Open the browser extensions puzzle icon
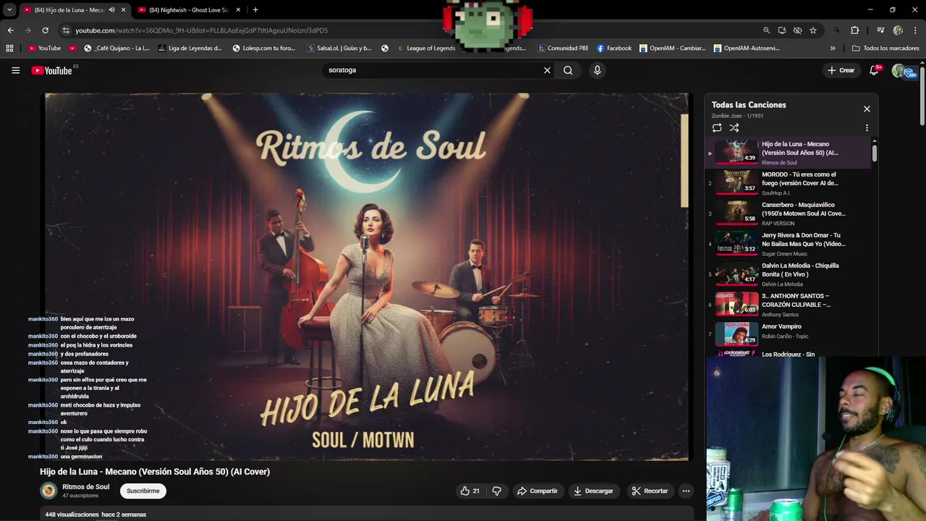The image size is (926, 521). (855, 30)
